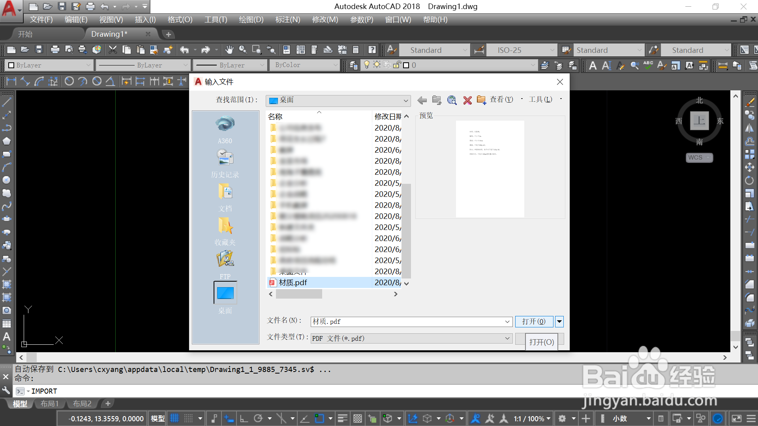The height and width of the screenshot is (426, 758).
Task: Click the Layer Properties Manager icon
Action: [353, 65]
